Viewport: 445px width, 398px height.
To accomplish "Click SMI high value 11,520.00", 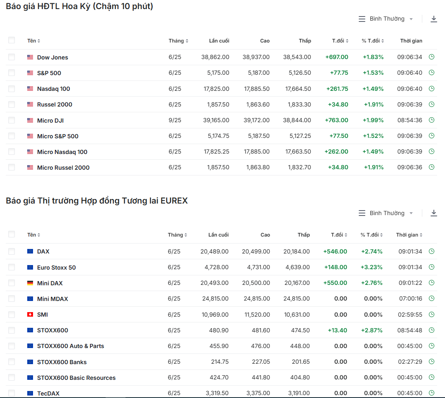I will pos(257,315).
